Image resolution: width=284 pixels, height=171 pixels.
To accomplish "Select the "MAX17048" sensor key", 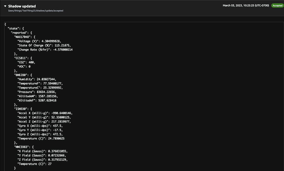I will pos(23,37).
